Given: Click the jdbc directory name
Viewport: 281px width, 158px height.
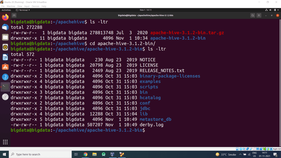Looking at the screenshot, I should (145, 108).
